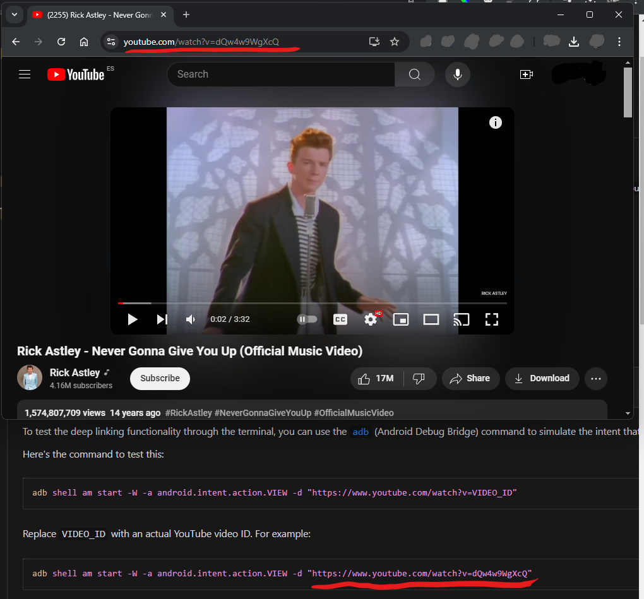Bookmark this page with the star
This screenshot has width=644, height=599.
[395, 42]
